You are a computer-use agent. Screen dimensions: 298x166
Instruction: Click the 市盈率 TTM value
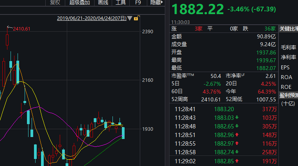216,76
